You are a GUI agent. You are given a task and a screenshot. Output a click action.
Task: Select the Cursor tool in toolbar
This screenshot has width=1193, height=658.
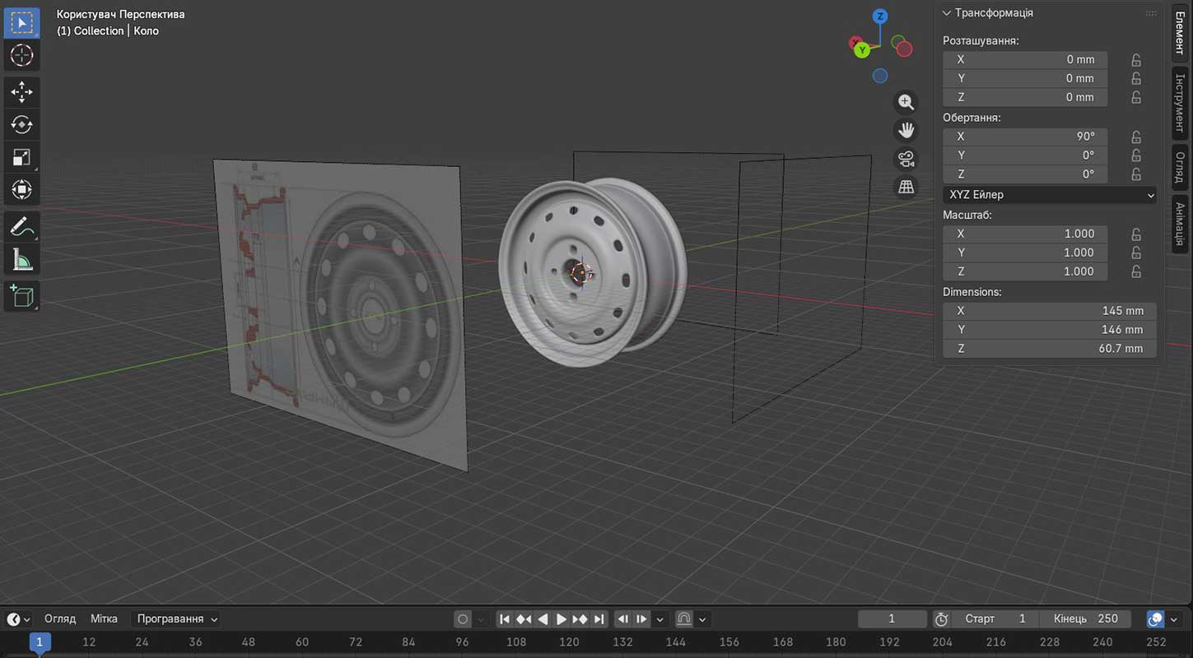tap(21, 56)
